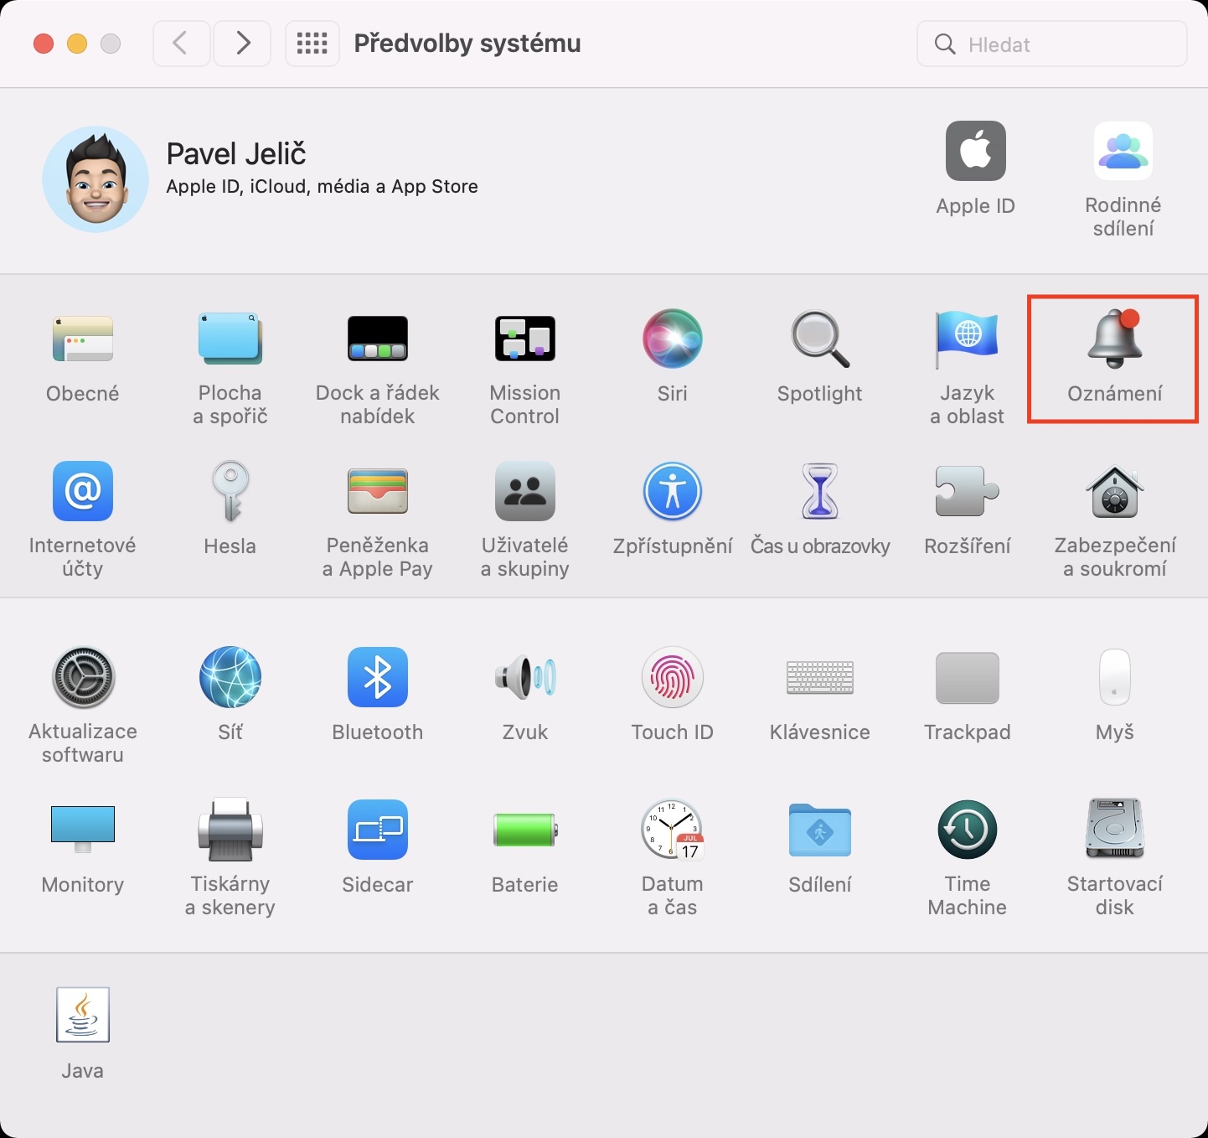Viewport: 1208px width, 1138px height.
Task: Go forward with the right chevron button
Action: 242,44
